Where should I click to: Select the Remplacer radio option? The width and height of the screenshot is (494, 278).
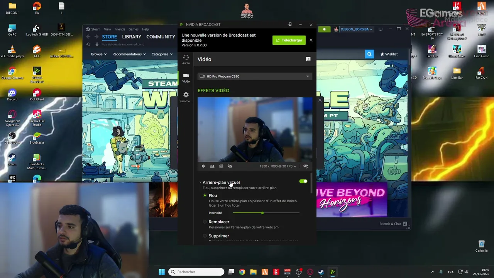205,222
